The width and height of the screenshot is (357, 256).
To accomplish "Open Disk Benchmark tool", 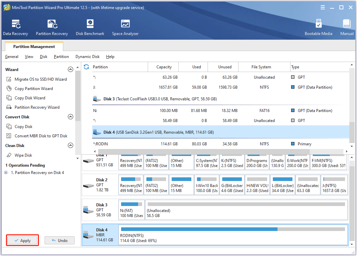I will 90,27.
